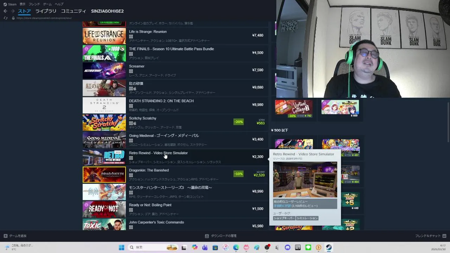
Task: Open the Winning Post 10 2026 ¥660 capsule
Action: coord(340,109)
